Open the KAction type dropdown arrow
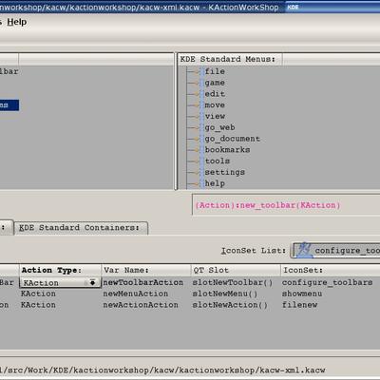The width and height of the screenshot is (380, 380). [92, 282]
